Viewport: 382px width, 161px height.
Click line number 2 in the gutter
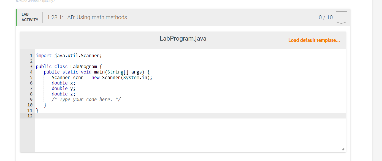pos(31,61)
